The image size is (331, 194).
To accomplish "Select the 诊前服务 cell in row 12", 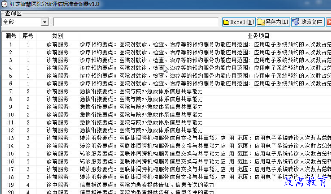I will 57,130.
